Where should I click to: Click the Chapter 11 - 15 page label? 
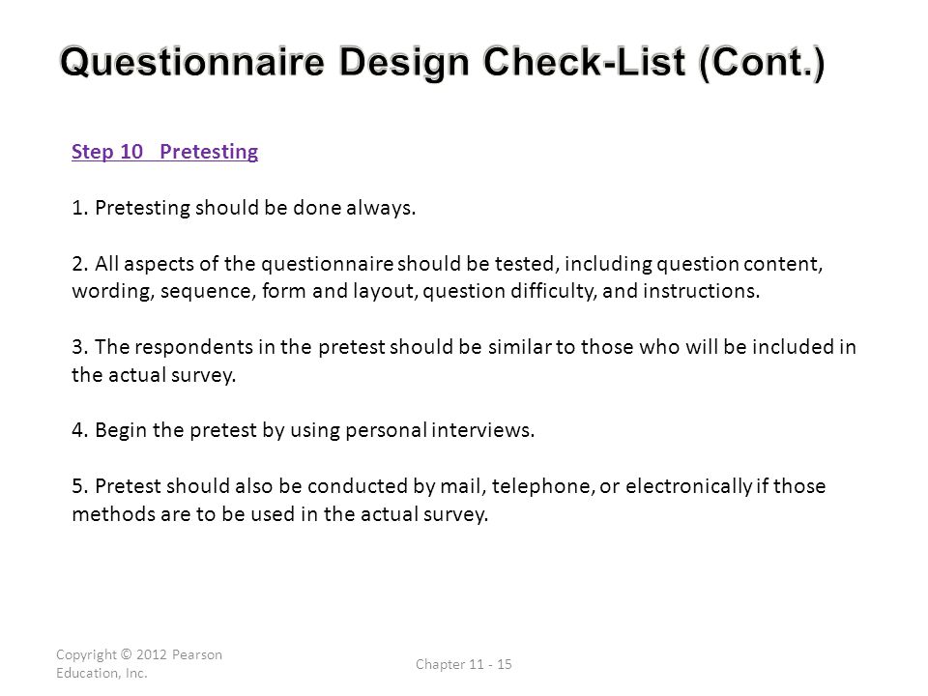tap(463, 664)
